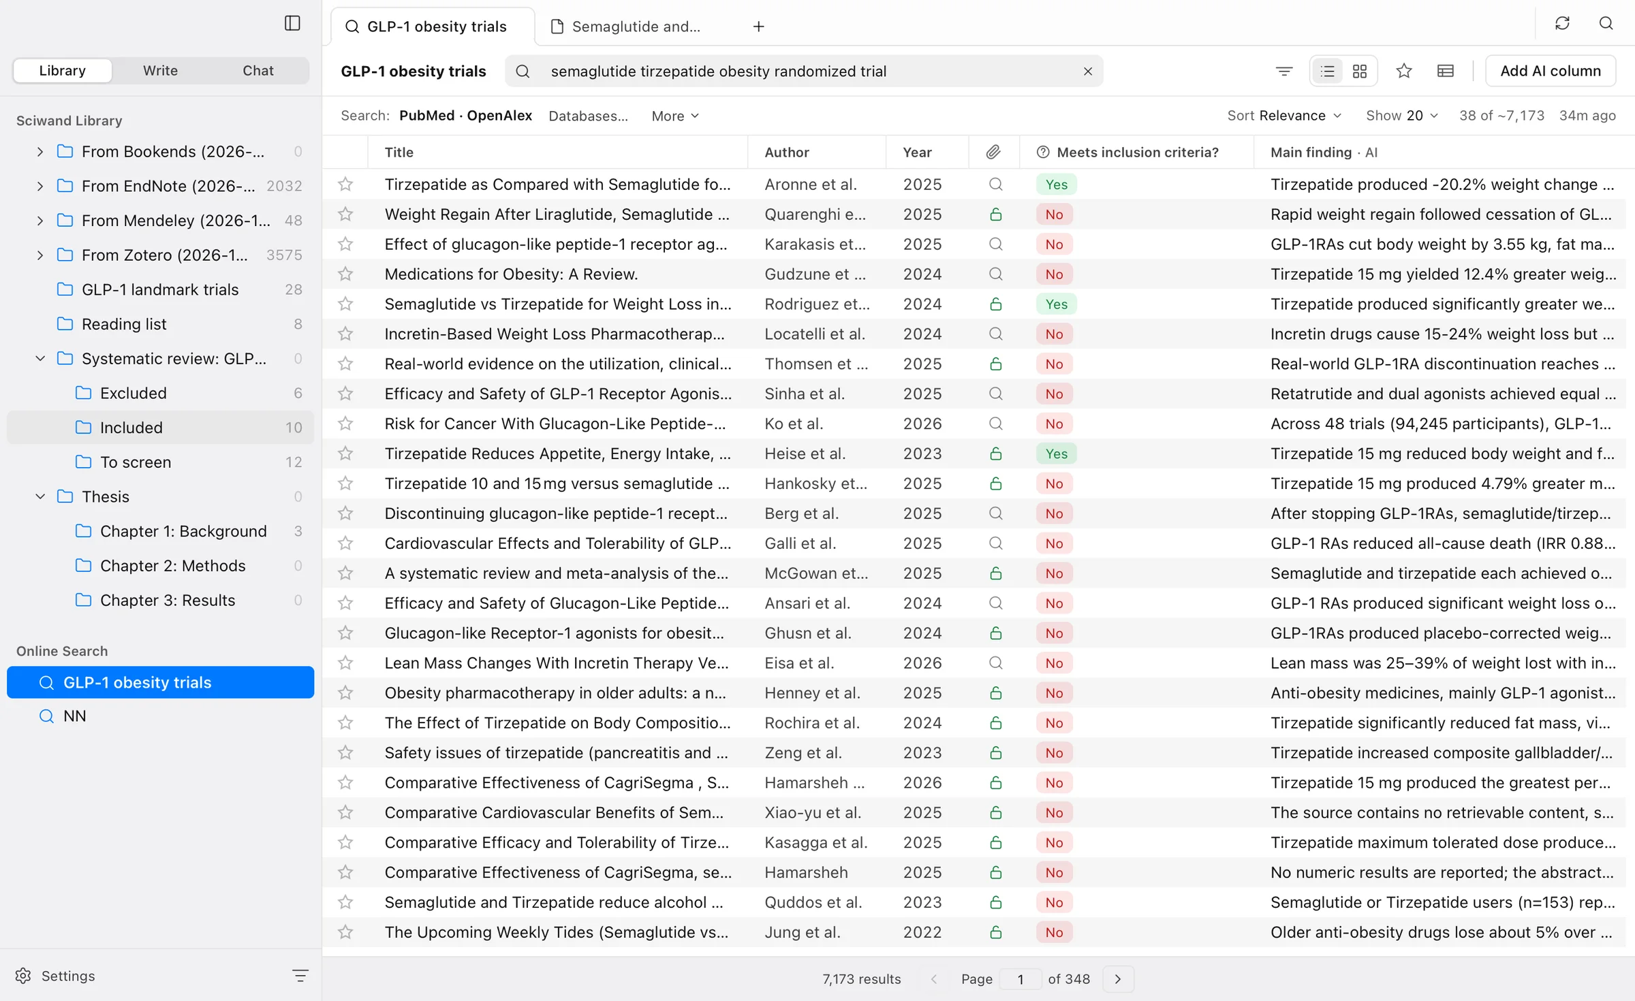
Task: Open Sort Relevance dropdown
Action: [1284, 116]
